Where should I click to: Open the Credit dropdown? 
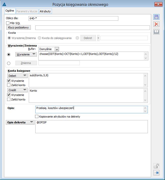tap(25, 90)
